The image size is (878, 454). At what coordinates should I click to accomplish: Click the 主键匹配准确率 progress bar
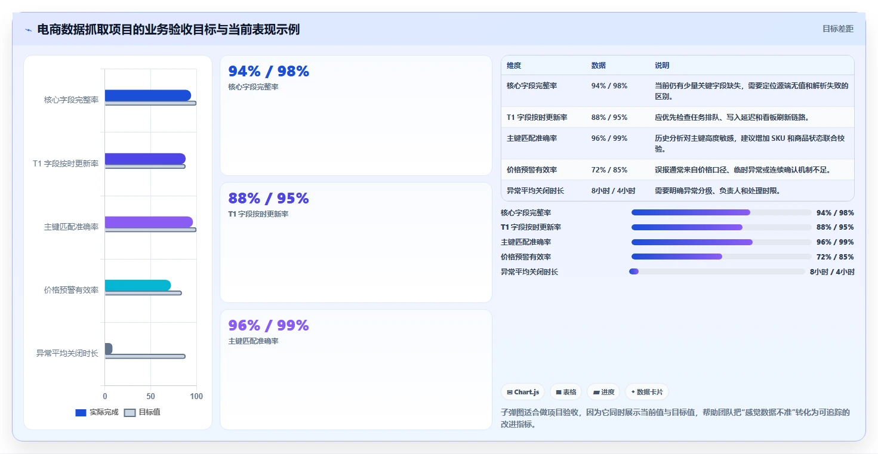(x=722, y=242)
